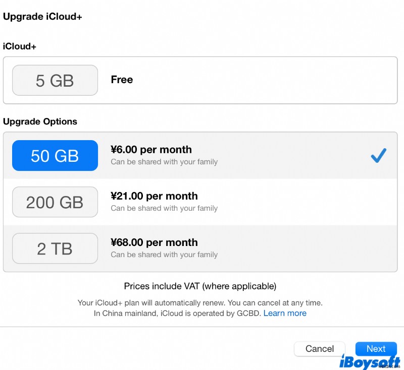
Task: Click the Free price label
Action: (121, 80)
